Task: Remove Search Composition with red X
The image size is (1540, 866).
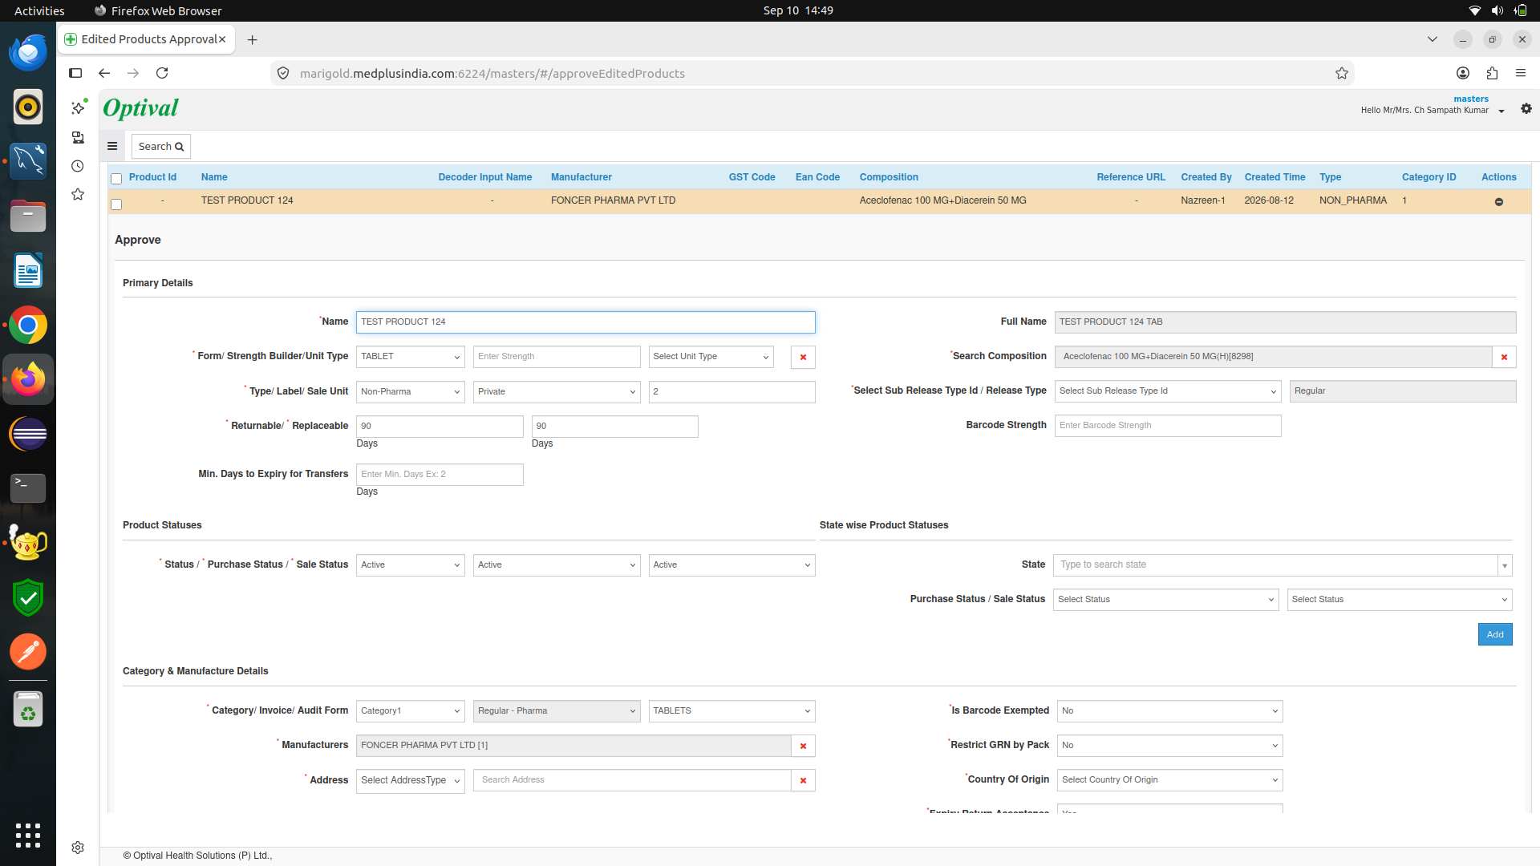Action: pos(1504,357)
